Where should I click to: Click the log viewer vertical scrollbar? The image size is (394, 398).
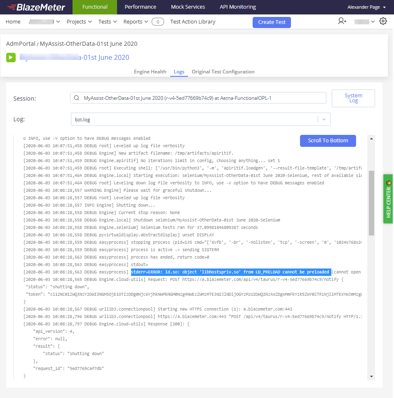[371, 202]
